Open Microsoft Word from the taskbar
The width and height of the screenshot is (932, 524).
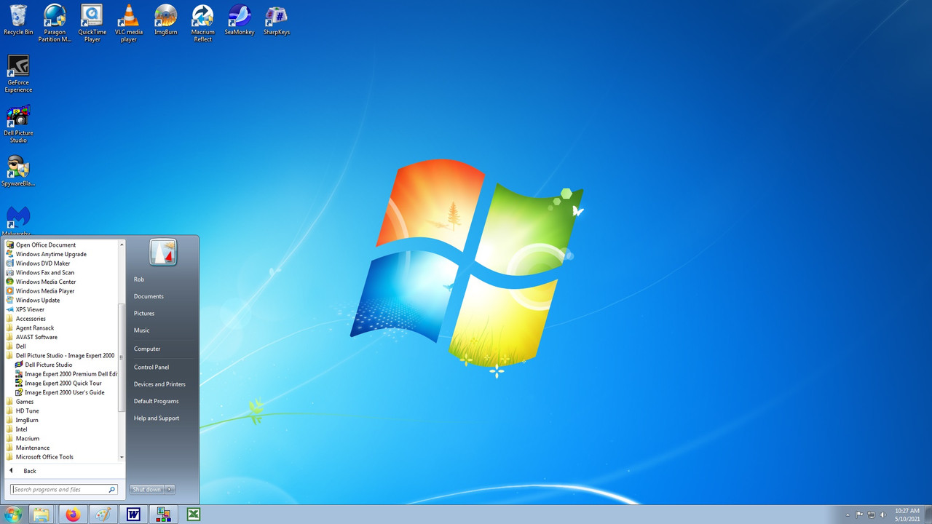[x=133, y=515]
